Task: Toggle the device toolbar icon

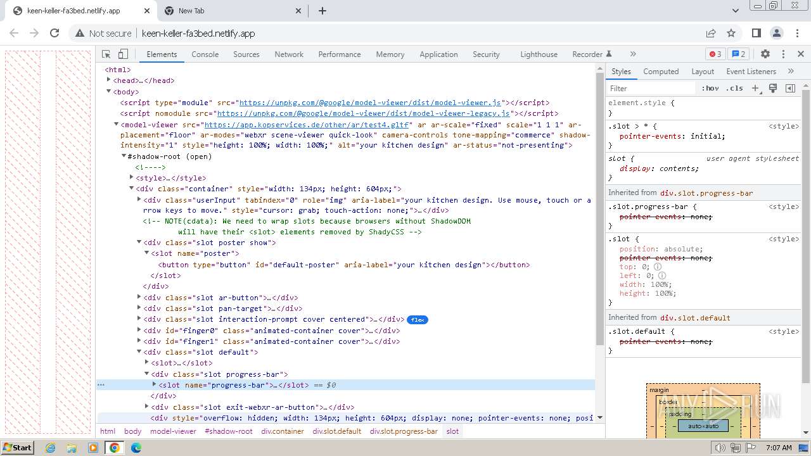Action: click(x=123, y=54)
